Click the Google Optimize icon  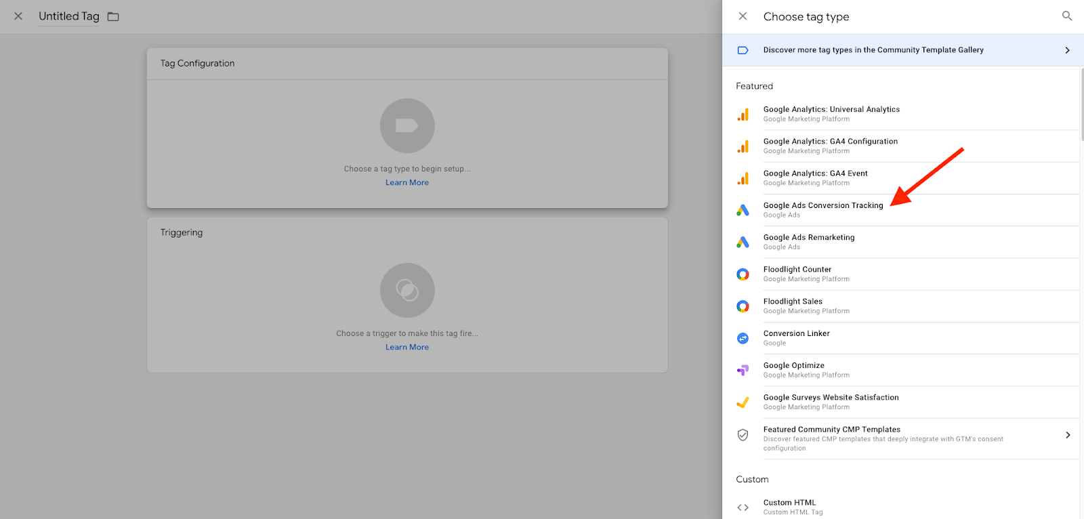point(743,370)
